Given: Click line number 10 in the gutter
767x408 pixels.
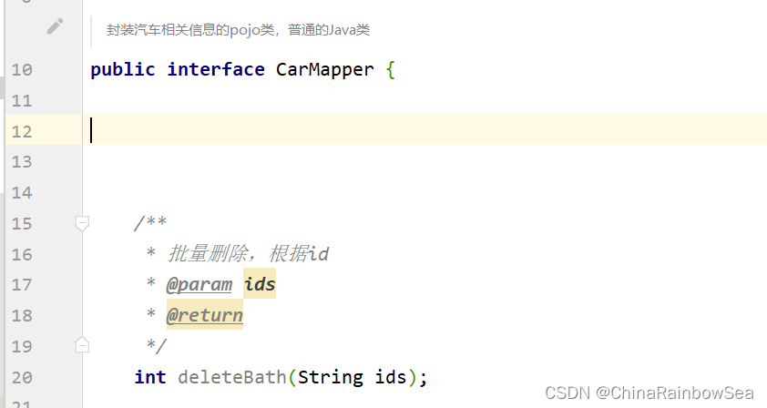Looking at the screenshot, I should pyautogui.click(x=21, y=70).
